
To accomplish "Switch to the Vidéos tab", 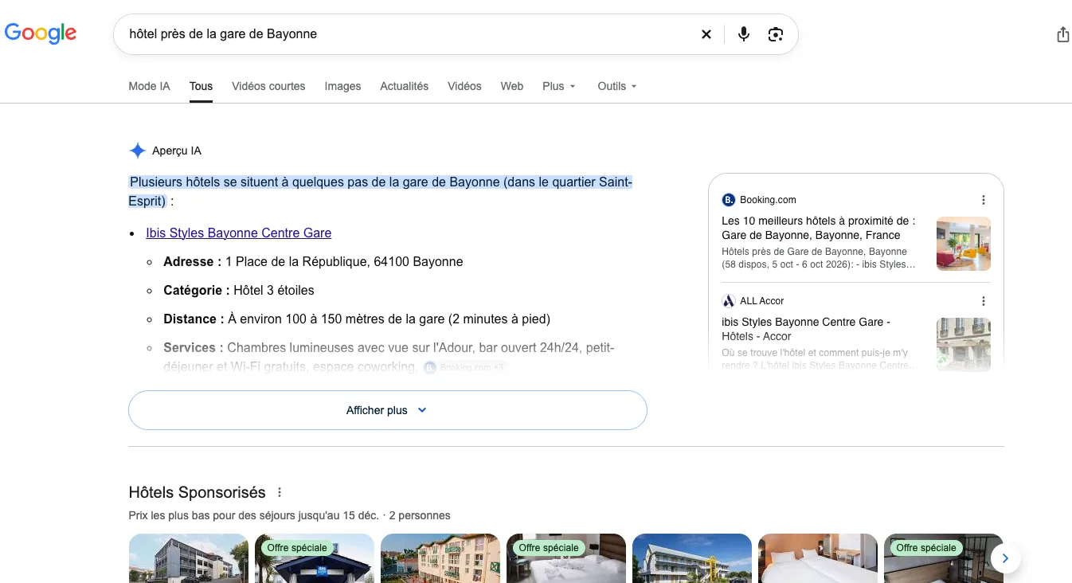I will [464, 86].
